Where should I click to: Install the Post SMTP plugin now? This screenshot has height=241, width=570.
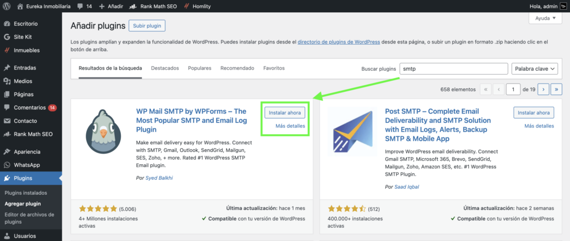tap(534, 112)
